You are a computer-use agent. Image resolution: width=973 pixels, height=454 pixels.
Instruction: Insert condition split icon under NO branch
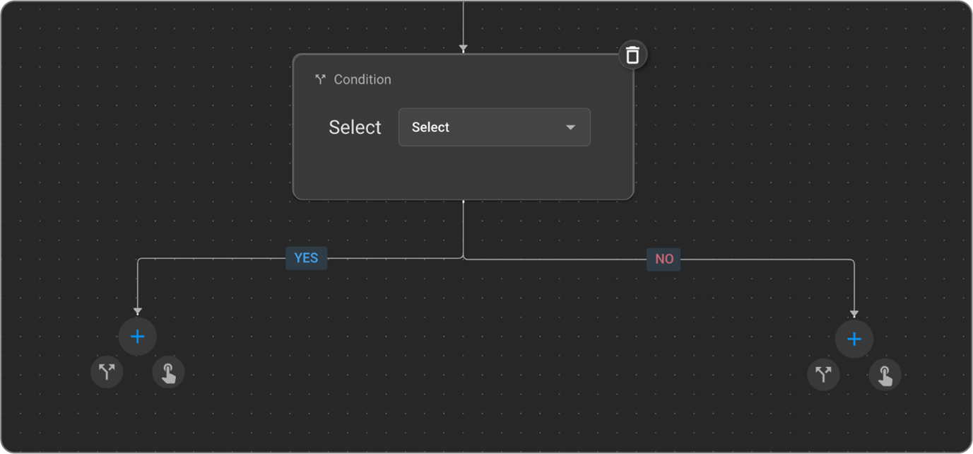pyautogui.click(x=823, y=374)
